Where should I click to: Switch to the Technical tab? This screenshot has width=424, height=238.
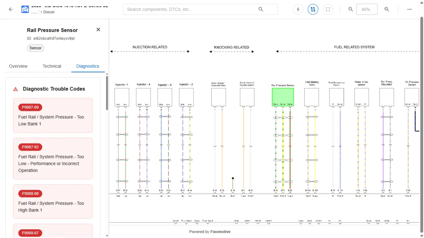[x=52, y=66]
